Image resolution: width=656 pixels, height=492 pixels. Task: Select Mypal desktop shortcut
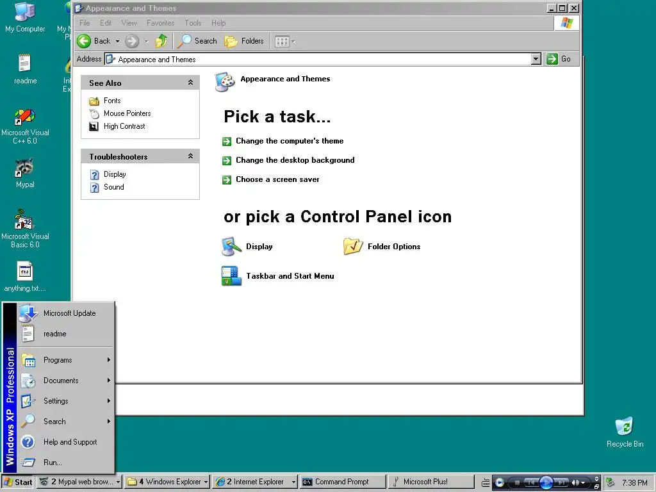coord(25,174)
